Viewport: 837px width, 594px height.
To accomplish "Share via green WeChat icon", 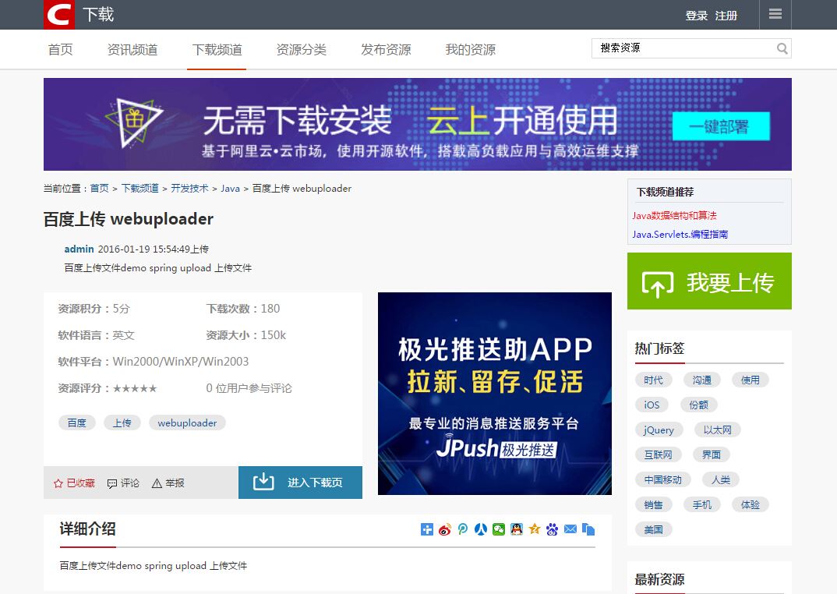I will coord(499,529).
